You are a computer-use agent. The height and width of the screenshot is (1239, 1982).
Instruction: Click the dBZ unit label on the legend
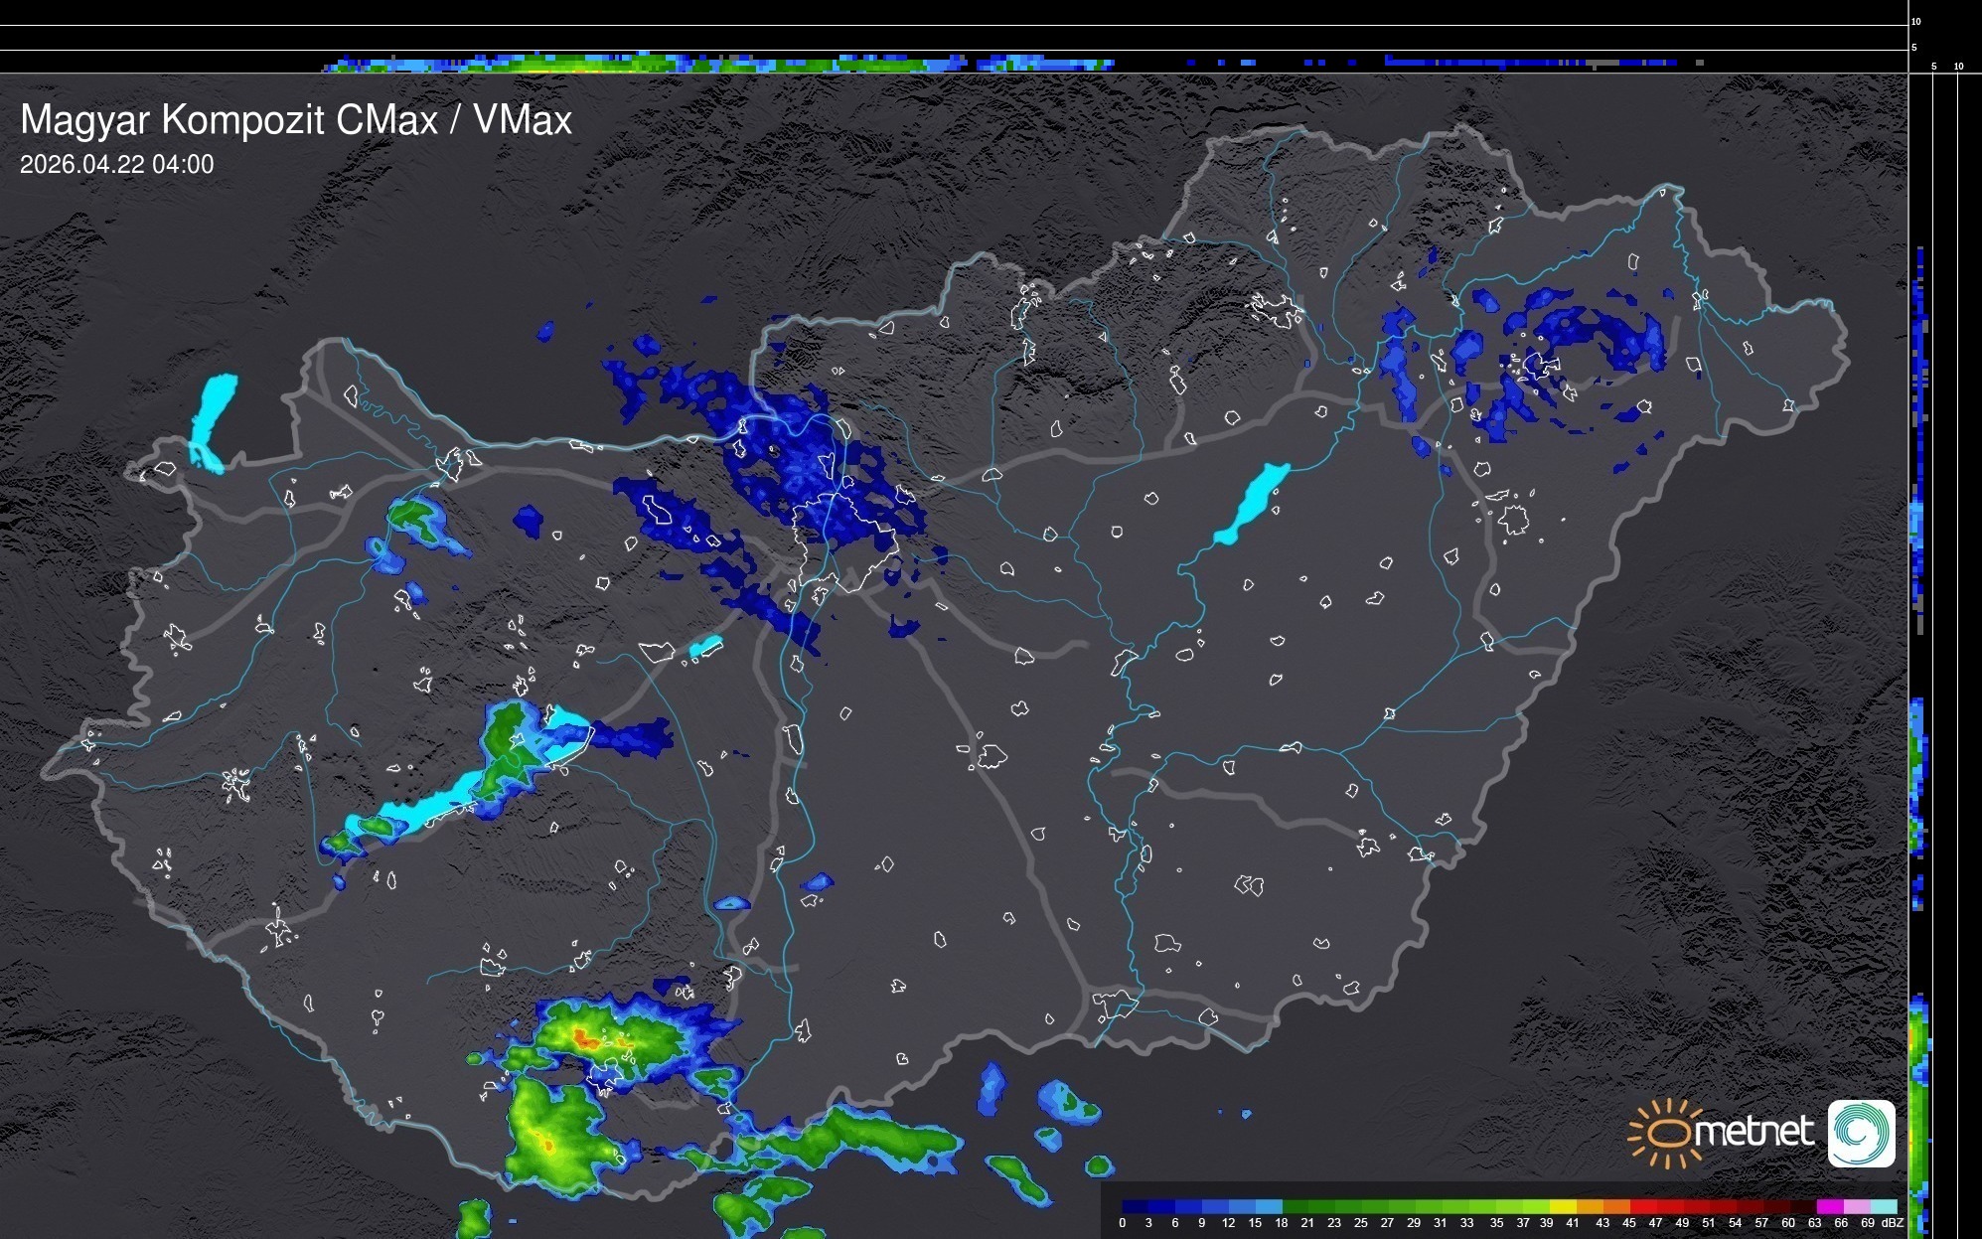(1892, 1223)
